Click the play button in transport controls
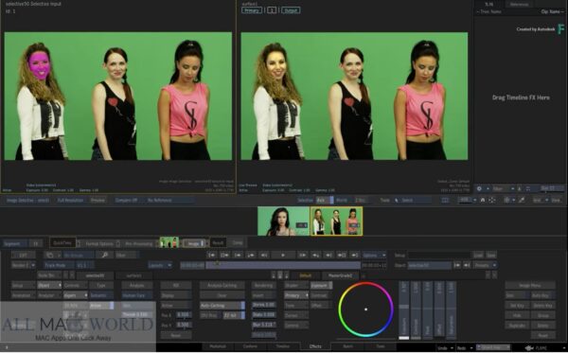 coord(283,256)
